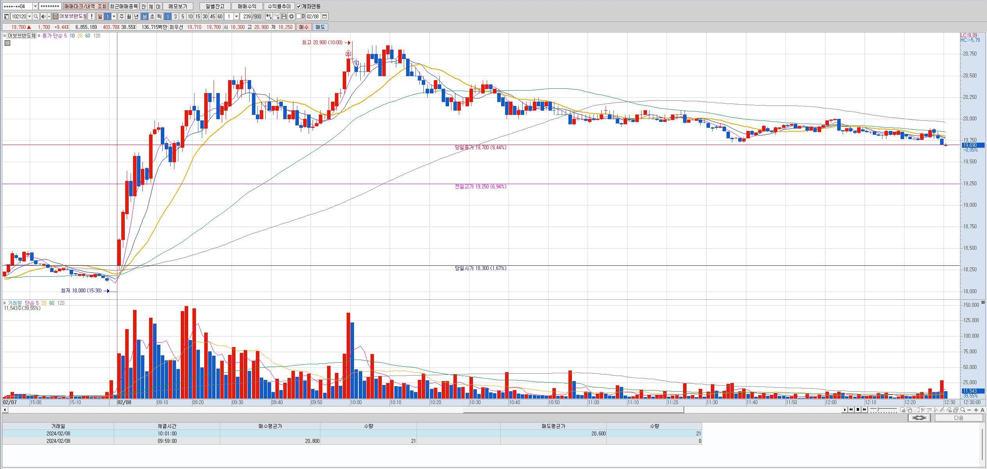987x469 pixels.
Task: Click the 매수 buy button
Action: (x=304, y=27)
